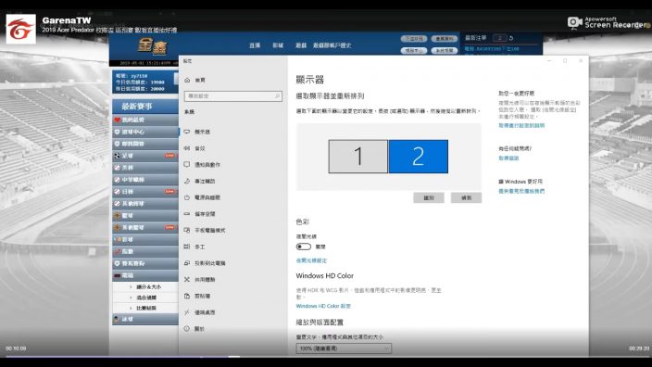Open the 100% scale dropdown
This screenshot has width=652, height=367.
344,348
